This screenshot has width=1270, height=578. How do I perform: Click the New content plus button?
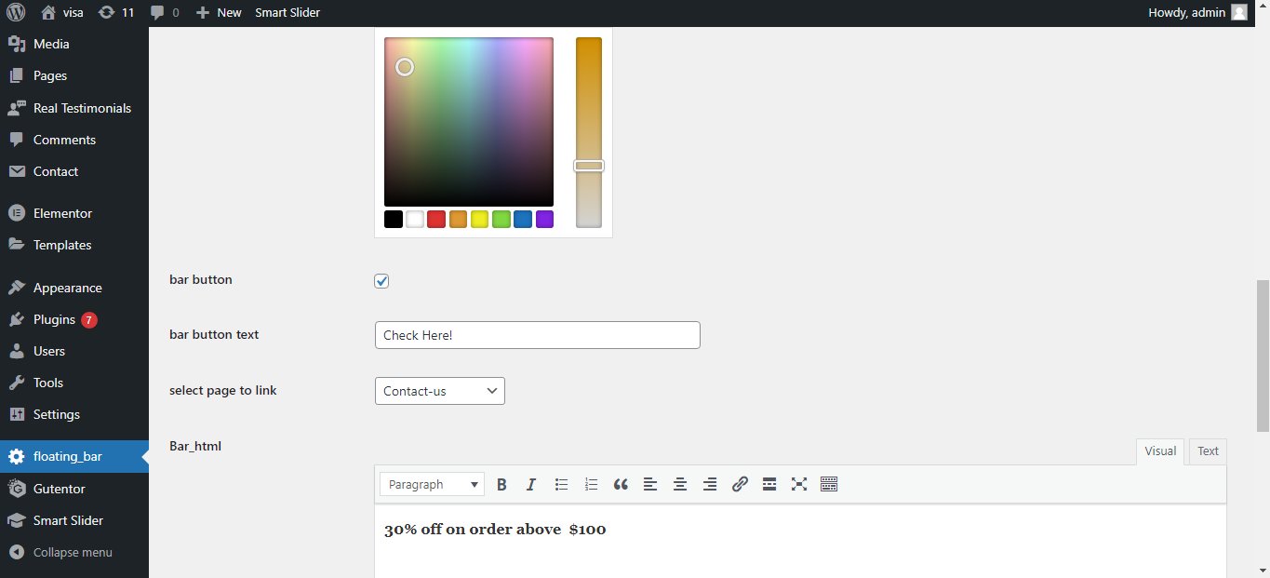point(219,13)
